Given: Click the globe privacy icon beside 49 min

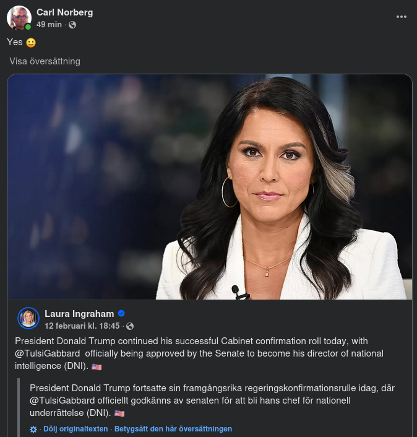Looking at the screenshot, I should tap(72, 25).
